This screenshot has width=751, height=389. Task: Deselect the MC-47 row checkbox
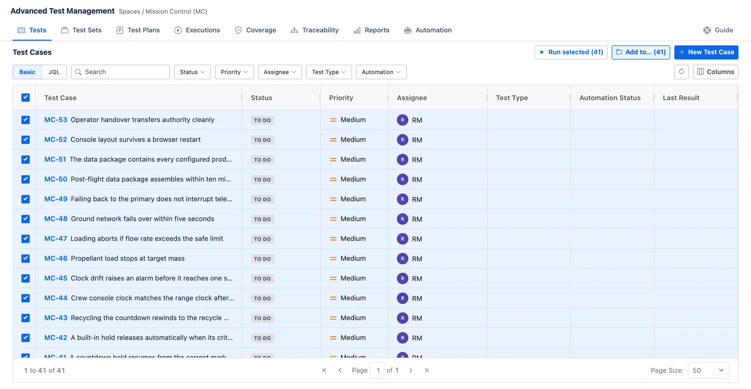[26, 239]
